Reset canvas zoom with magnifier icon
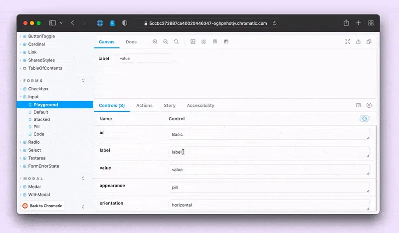Screen dimensions: 399x233 176,42
